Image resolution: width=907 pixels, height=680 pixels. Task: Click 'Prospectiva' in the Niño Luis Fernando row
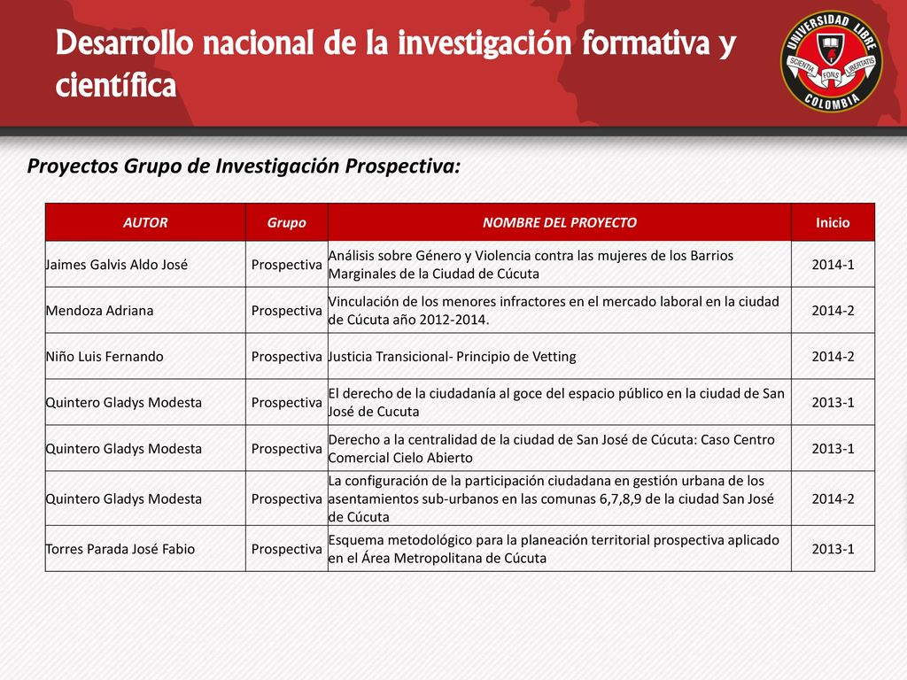[x=286, y=357]
